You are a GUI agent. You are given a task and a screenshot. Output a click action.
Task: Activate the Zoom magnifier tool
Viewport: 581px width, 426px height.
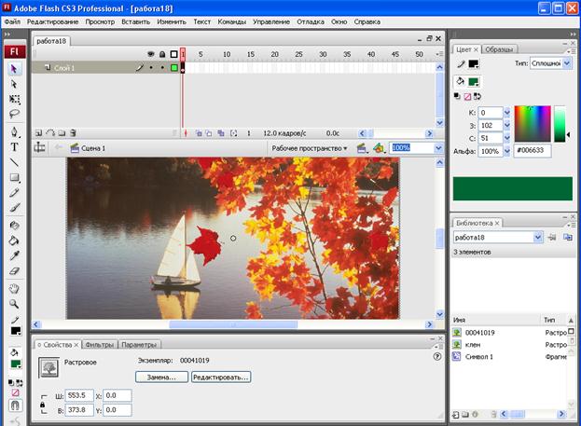[14, 304]
